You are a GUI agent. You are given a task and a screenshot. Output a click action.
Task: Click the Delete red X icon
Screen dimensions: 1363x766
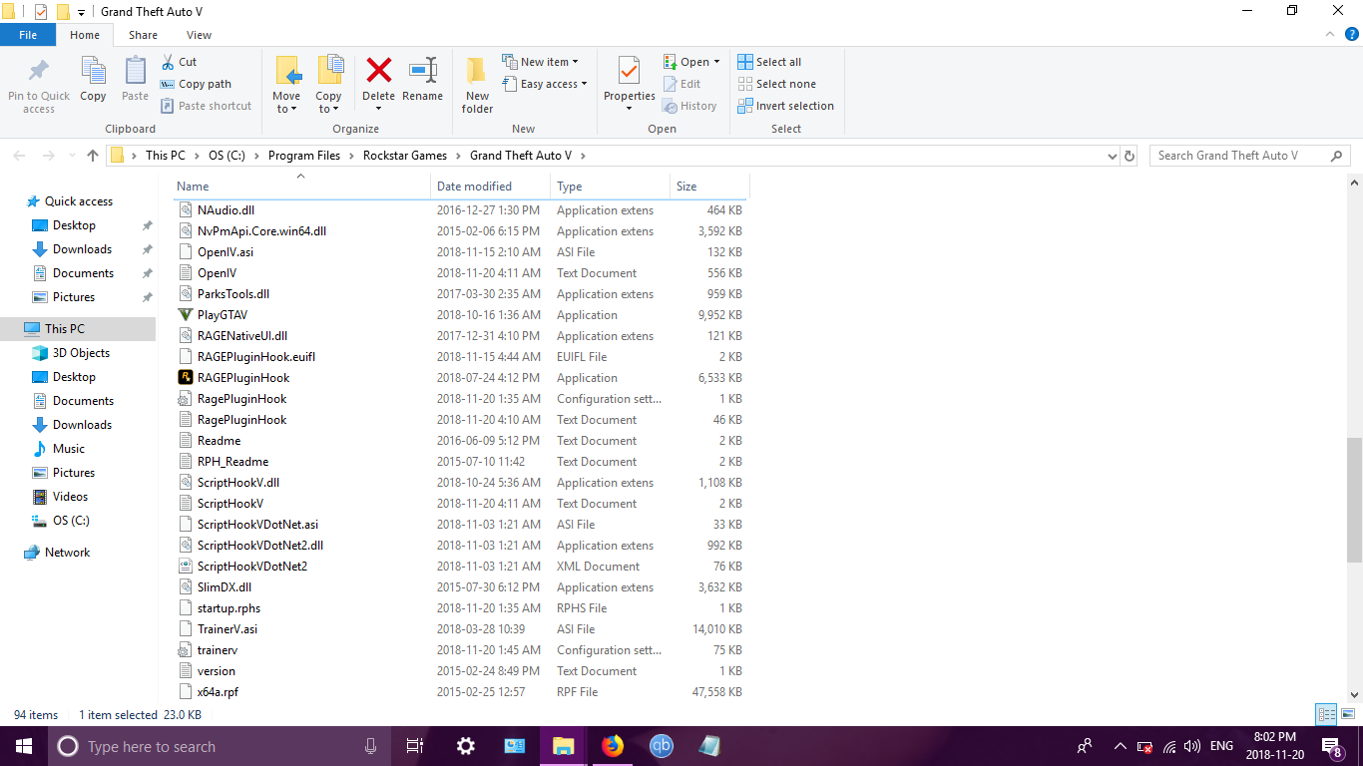[378, 71]
